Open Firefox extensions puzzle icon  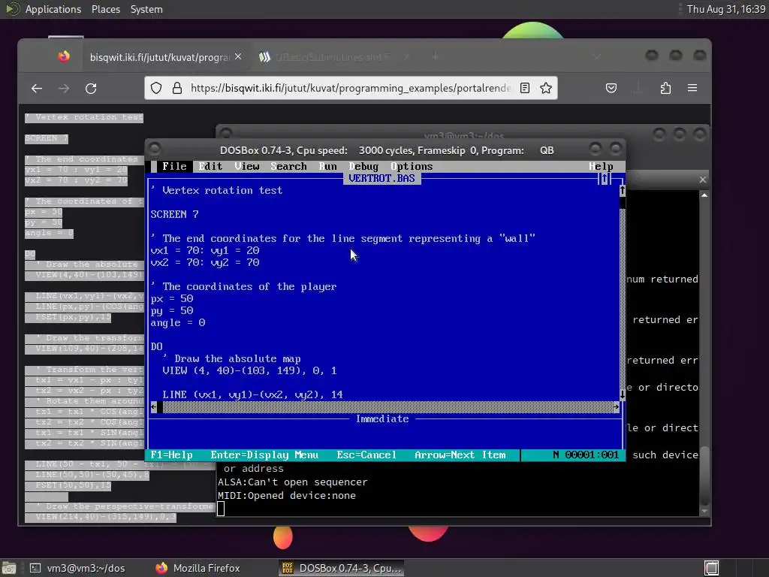[x=665, y=89]
